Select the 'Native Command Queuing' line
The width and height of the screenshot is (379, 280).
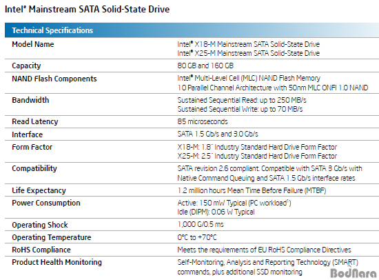(x=267, y=178)
